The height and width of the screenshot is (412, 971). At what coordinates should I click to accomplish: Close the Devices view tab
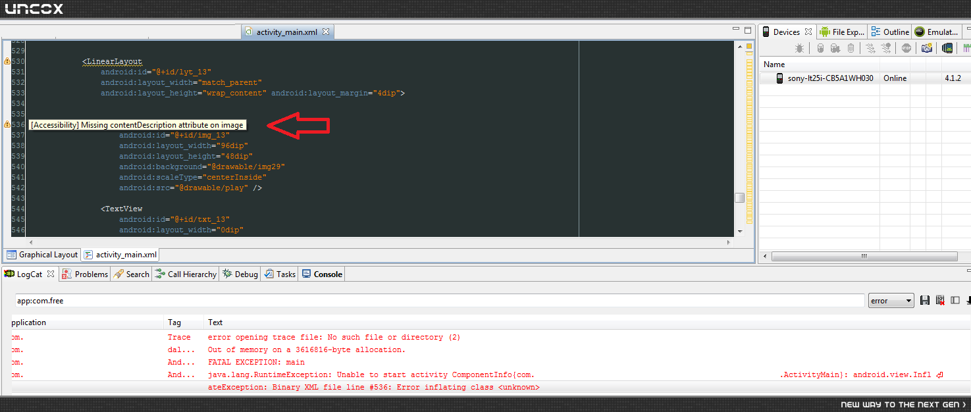tap(808, 32)
